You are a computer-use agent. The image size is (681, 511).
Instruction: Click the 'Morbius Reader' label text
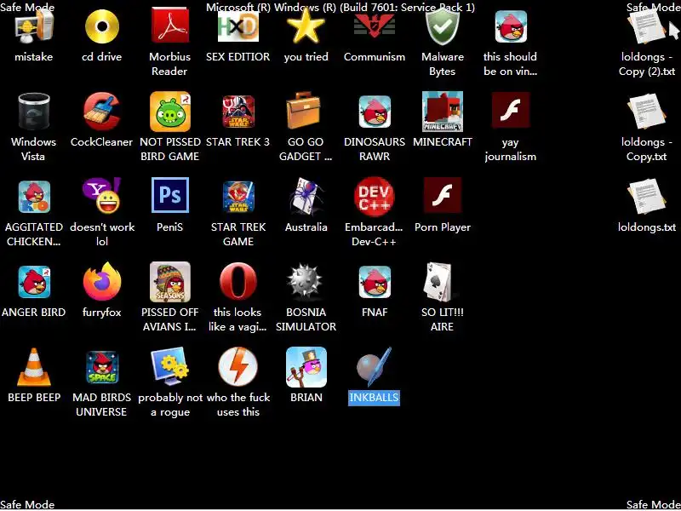[169, 64]
